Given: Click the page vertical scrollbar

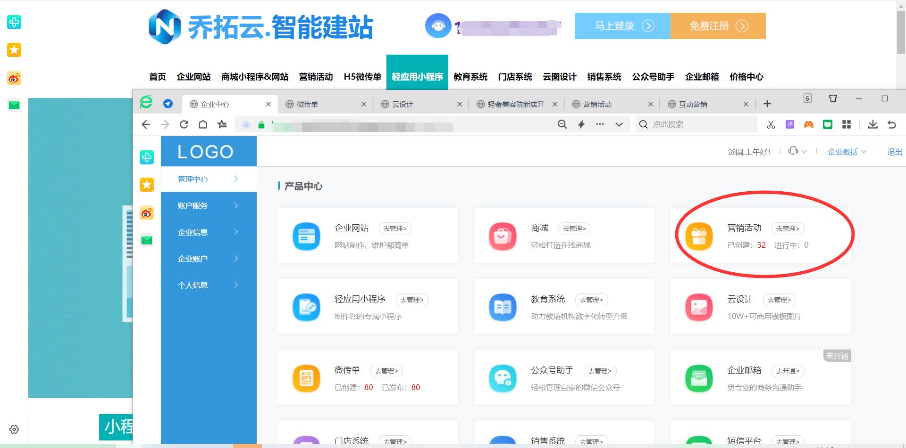Looking at the screenshot, I should (x=901, y=32).
